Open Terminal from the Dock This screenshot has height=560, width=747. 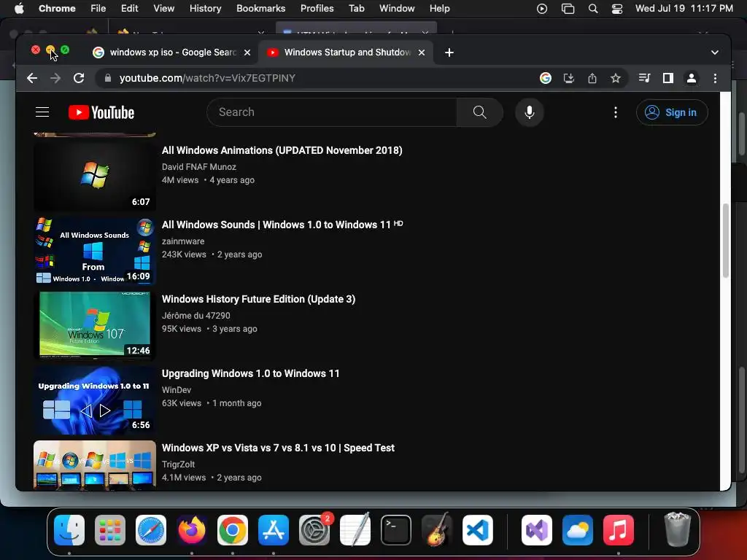tap(396, 530)
